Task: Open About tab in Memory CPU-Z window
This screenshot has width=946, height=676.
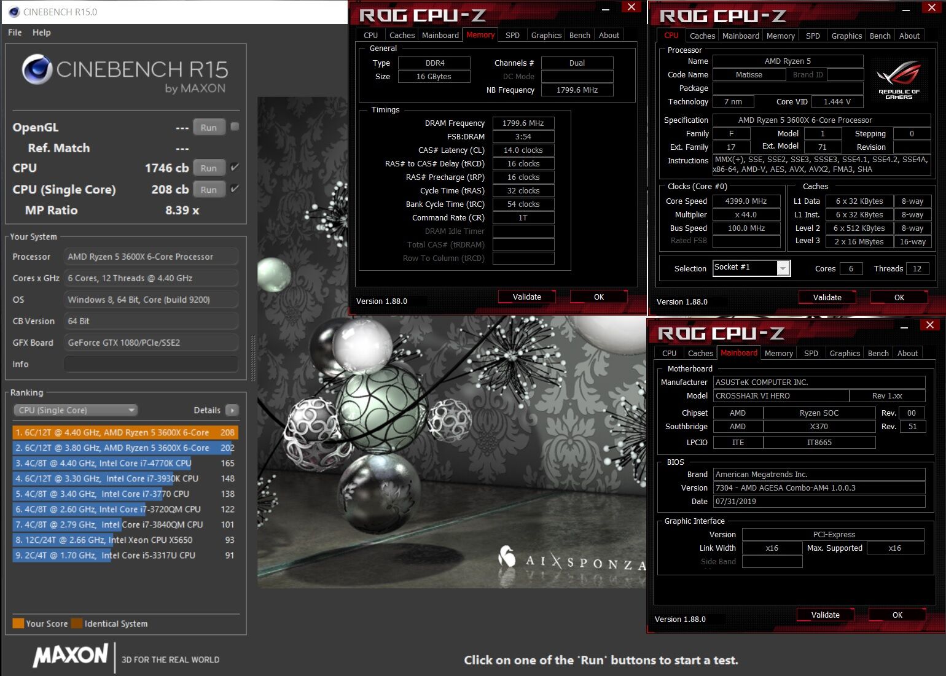Action: tap(609, 35)
